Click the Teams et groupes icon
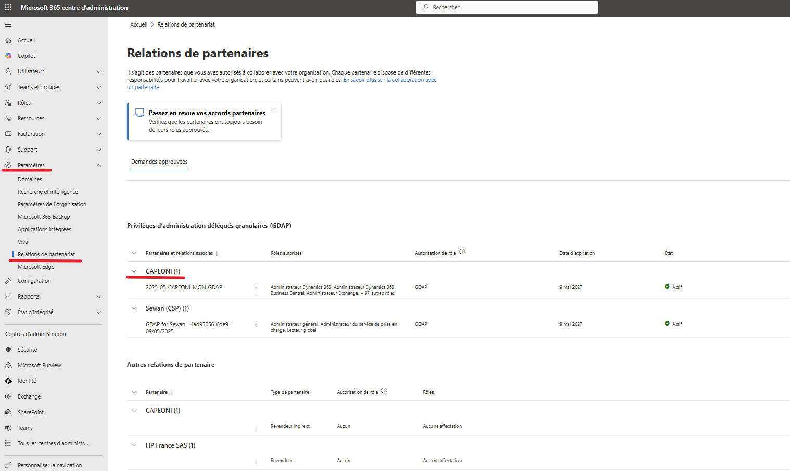Image resolution: width=790 pixels, height=471 pixels. click(8, 87)
